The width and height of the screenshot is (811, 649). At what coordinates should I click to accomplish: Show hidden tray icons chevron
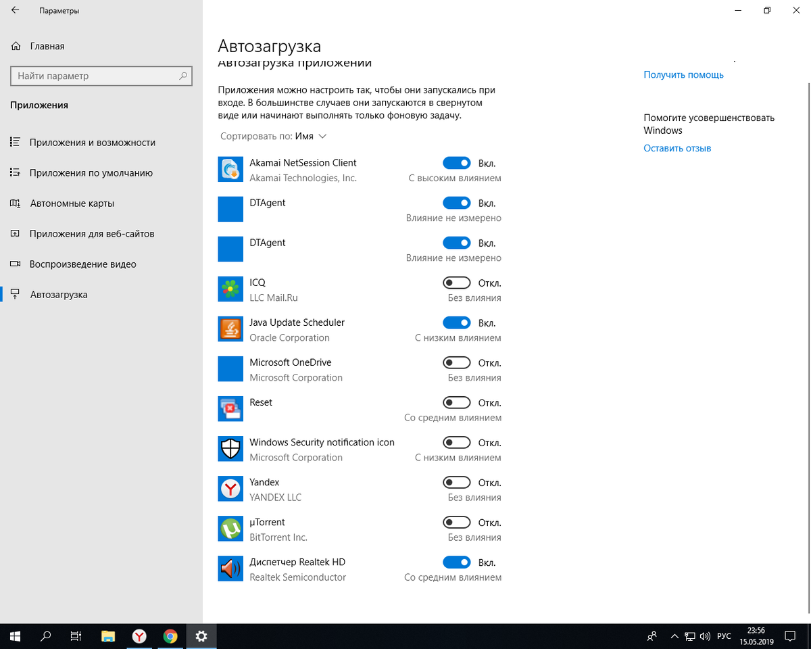coord(674,636)
